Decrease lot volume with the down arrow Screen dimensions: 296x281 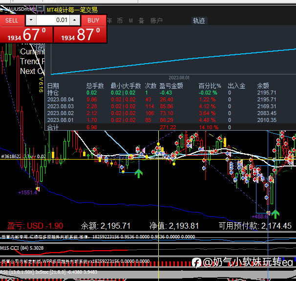pos(31,20)
